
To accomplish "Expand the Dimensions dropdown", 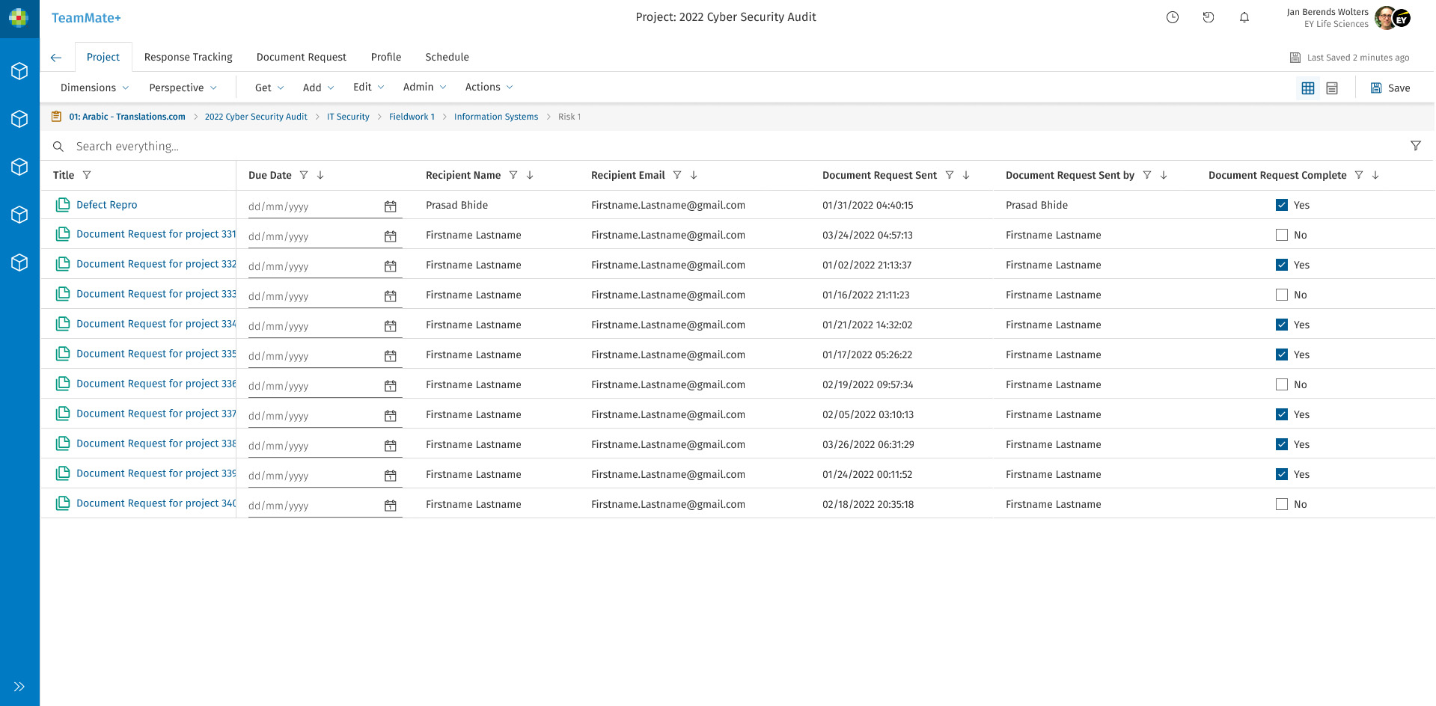I will point(94,88).
